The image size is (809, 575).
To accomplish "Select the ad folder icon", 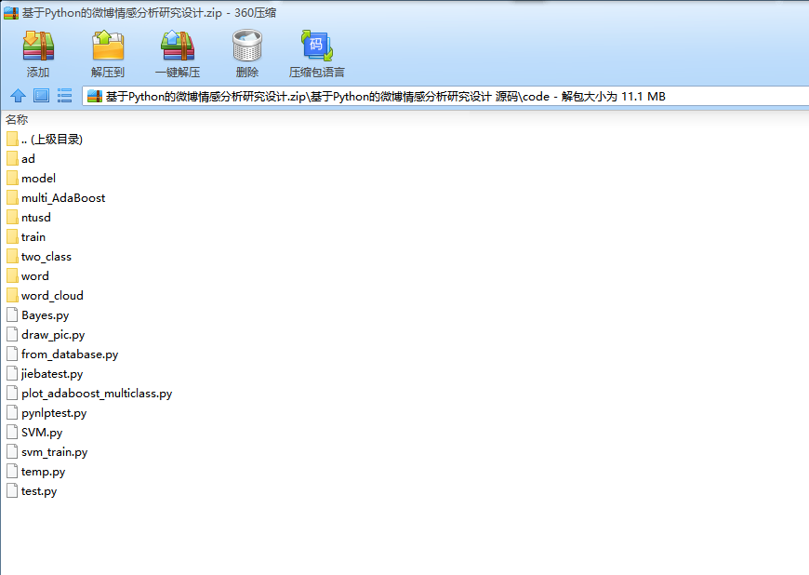I will click(x=12, y=158).
